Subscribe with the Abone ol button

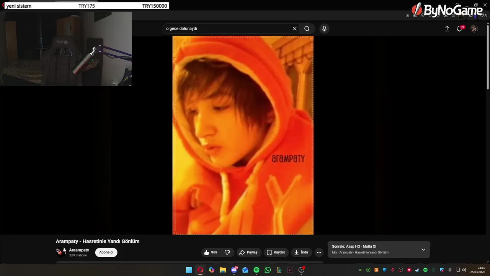pos(106,252)
